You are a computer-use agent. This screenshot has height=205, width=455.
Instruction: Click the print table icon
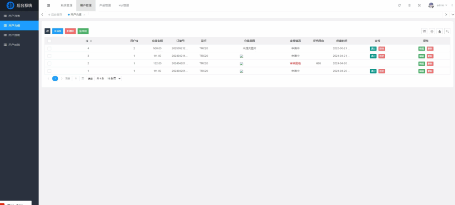[432, 32]
